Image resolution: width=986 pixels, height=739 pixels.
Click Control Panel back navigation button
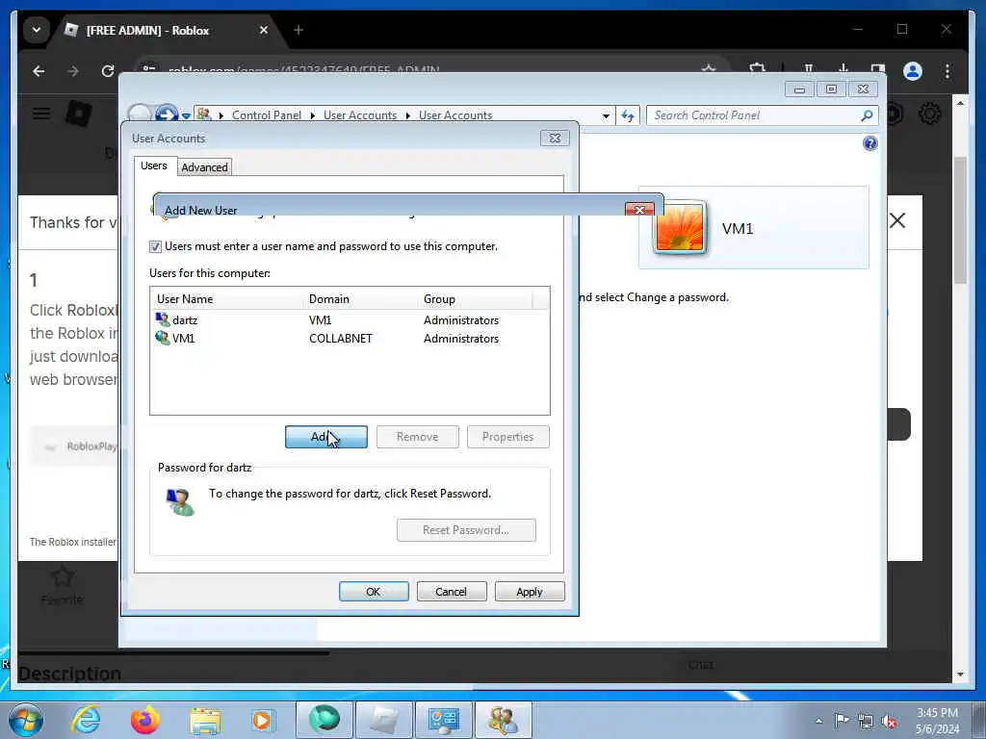(139, 115)
